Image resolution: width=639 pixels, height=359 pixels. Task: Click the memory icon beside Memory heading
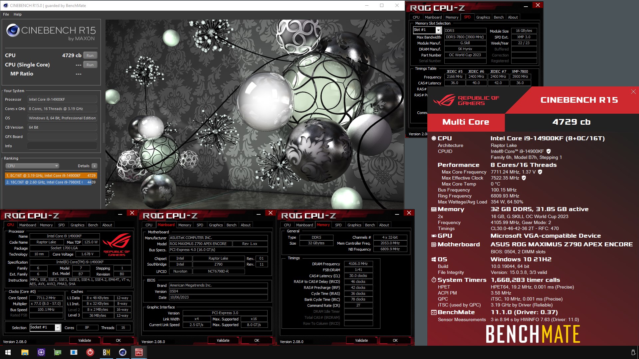coord(434,209)
